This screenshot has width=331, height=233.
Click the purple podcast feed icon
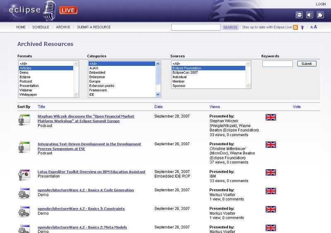[x=302, y=27]
